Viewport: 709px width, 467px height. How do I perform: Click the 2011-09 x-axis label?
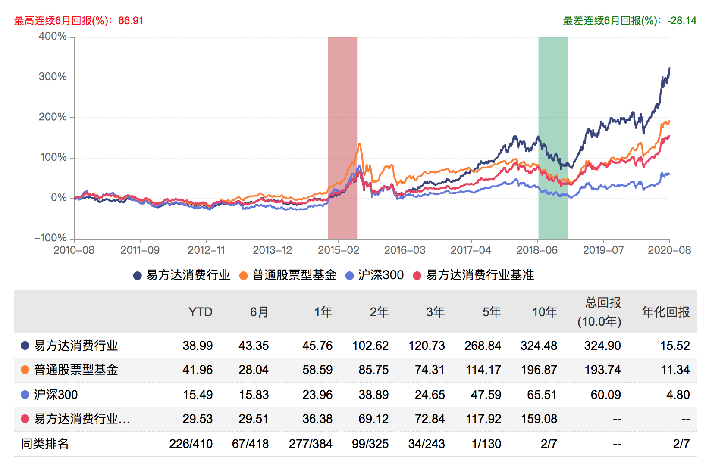(x=140, y=250)
